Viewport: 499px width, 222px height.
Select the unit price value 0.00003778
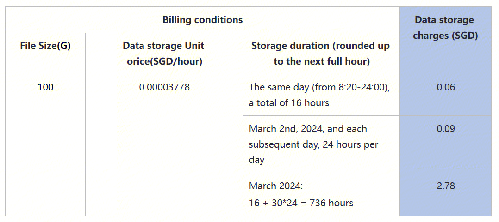pos(164,87)
